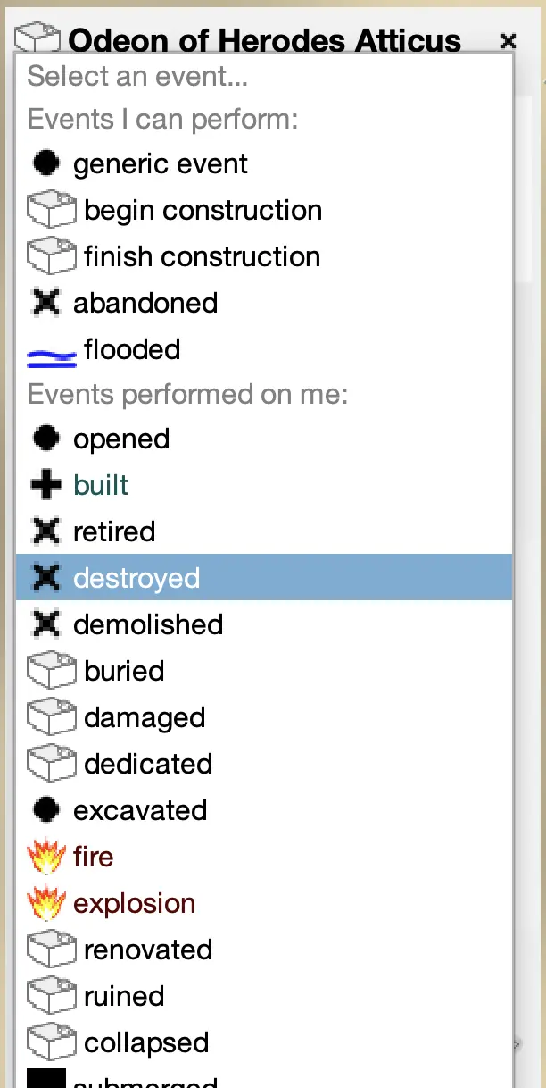
Task: Choose the 'ruined' event option
Action: (x=124, y=997)
